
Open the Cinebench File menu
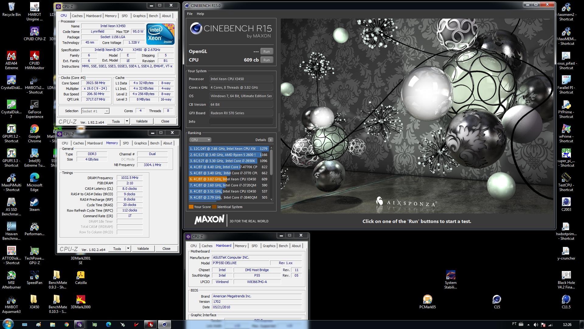tap(190, 14)
